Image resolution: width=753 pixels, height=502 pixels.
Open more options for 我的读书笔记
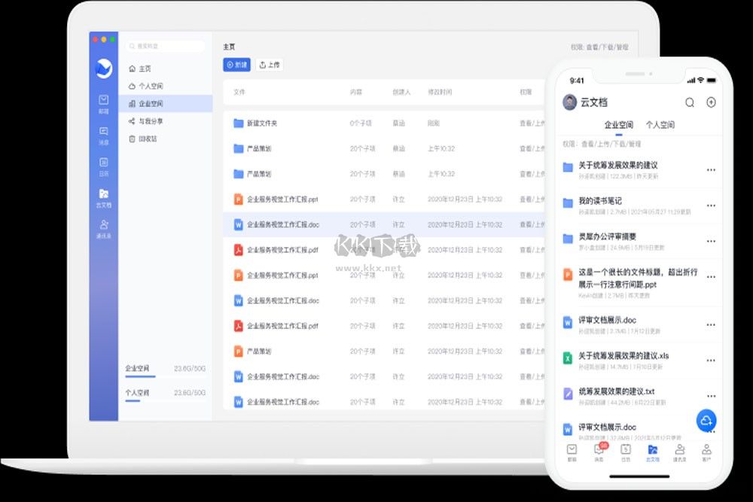click(x=711, y=204)
